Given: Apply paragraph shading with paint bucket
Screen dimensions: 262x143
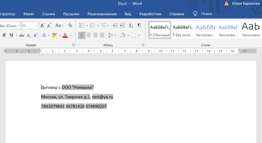Looking at the screenshot, I should tap(123, 35).
